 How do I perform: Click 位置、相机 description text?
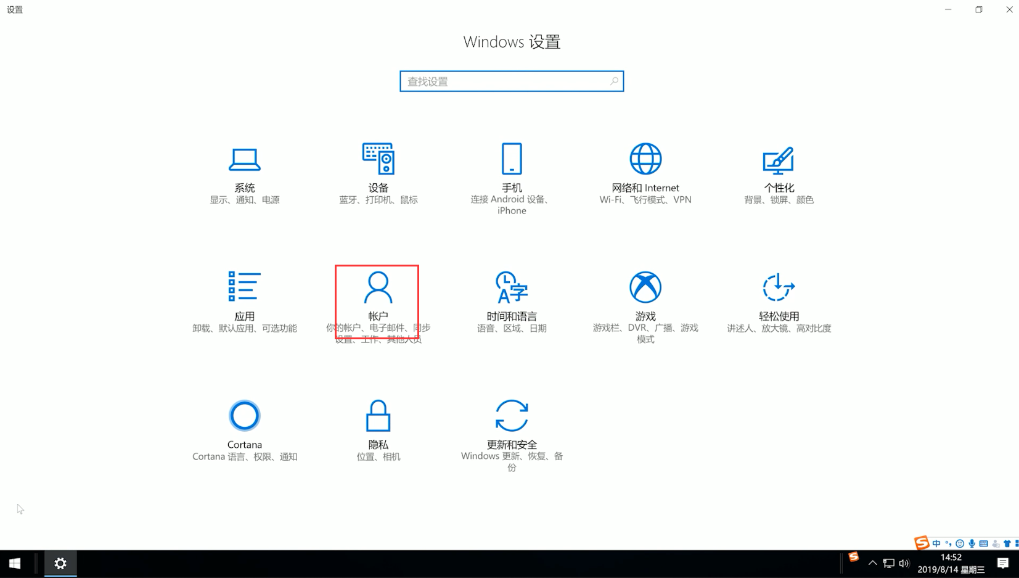(378, 456)
